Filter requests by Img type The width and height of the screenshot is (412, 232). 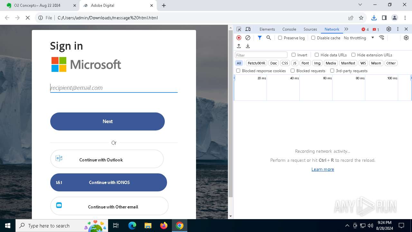point(317,63)
